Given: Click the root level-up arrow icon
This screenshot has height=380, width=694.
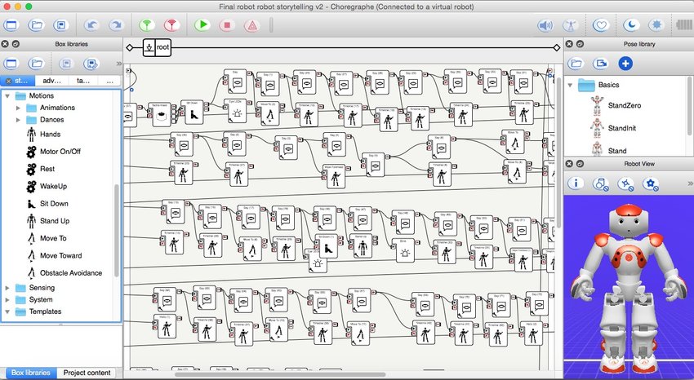Looking at the screenshot, I should pos(149,47).
